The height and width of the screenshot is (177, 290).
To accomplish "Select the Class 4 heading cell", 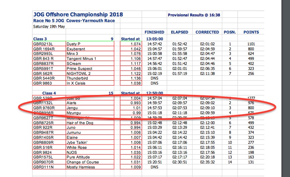I will (49, 93).
